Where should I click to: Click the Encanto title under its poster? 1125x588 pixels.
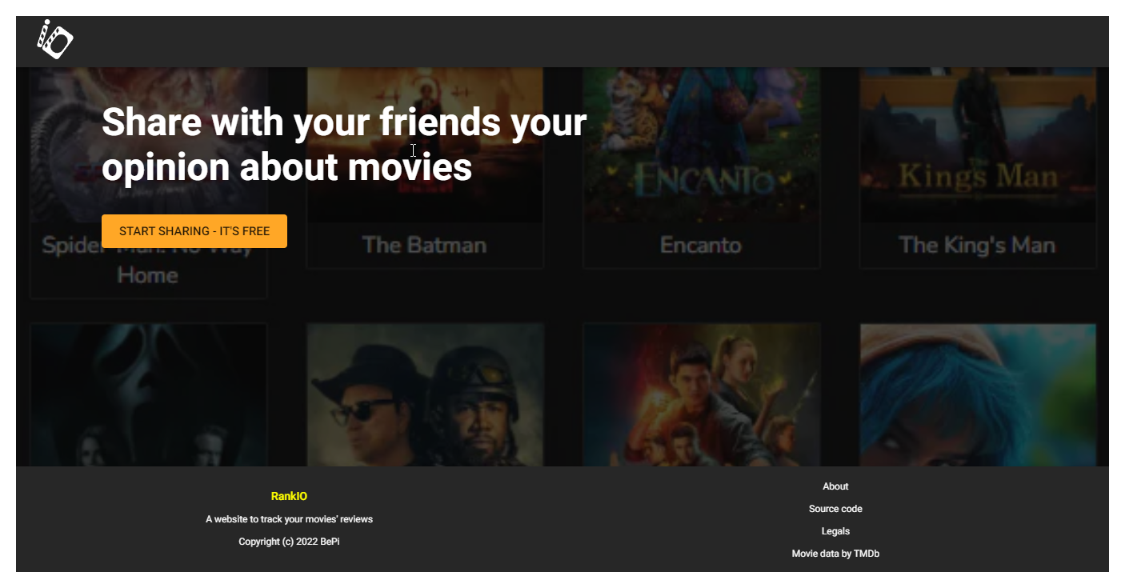pyautogui.click(x=701, y=245)
